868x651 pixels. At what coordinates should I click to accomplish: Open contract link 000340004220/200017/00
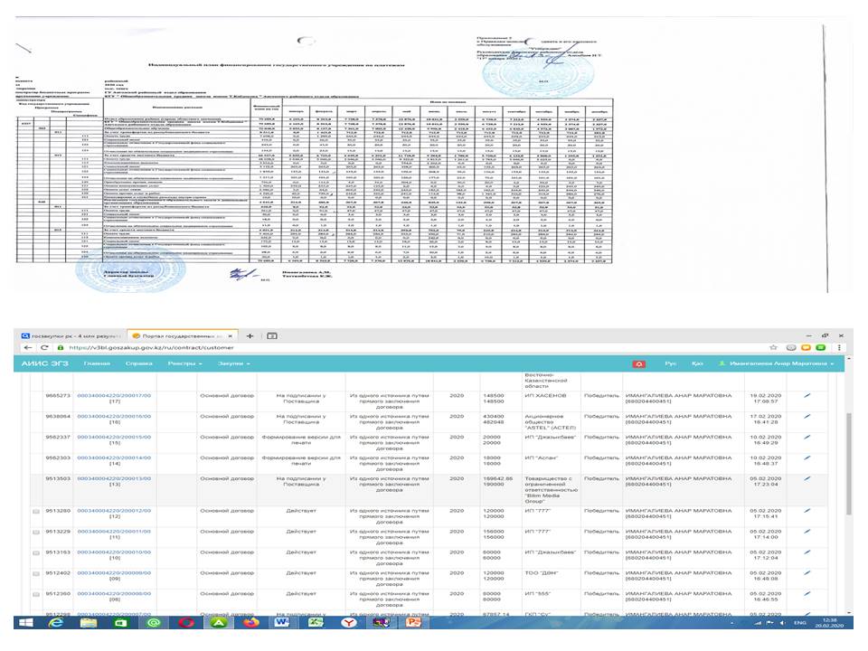click(113, 395)
